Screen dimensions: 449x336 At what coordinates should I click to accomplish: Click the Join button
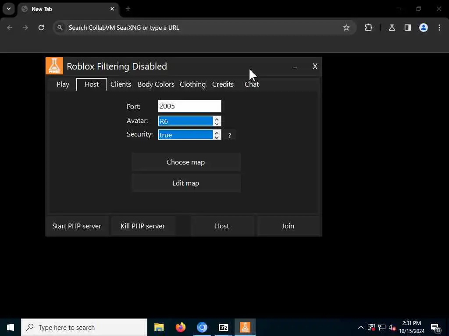tap(288, 226)
